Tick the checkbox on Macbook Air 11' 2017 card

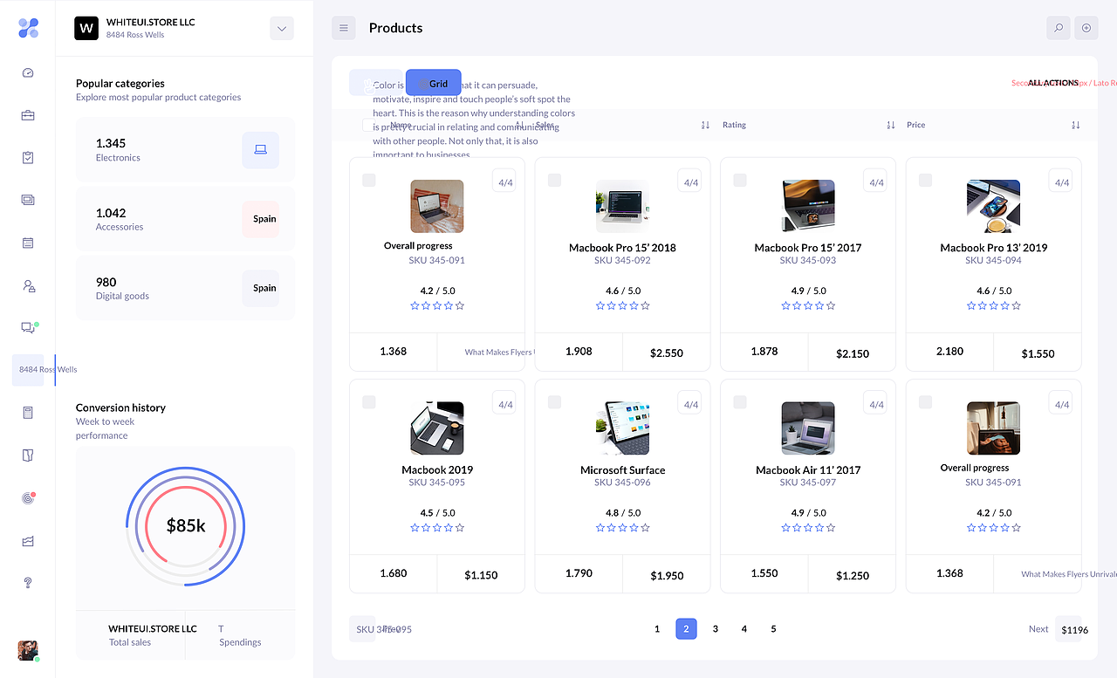(x=740, y=402)
